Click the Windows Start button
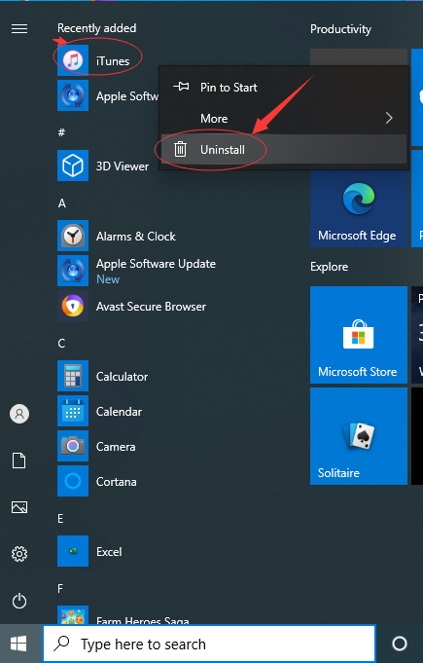This screenshot has width=423, height=663. [x=19, y=644]
